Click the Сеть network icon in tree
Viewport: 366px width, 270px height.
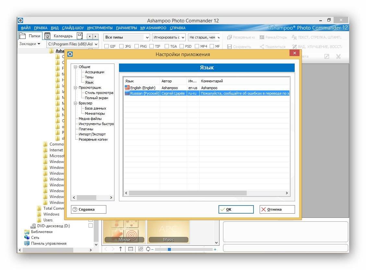pyautogui.click(x=27, y=237)
